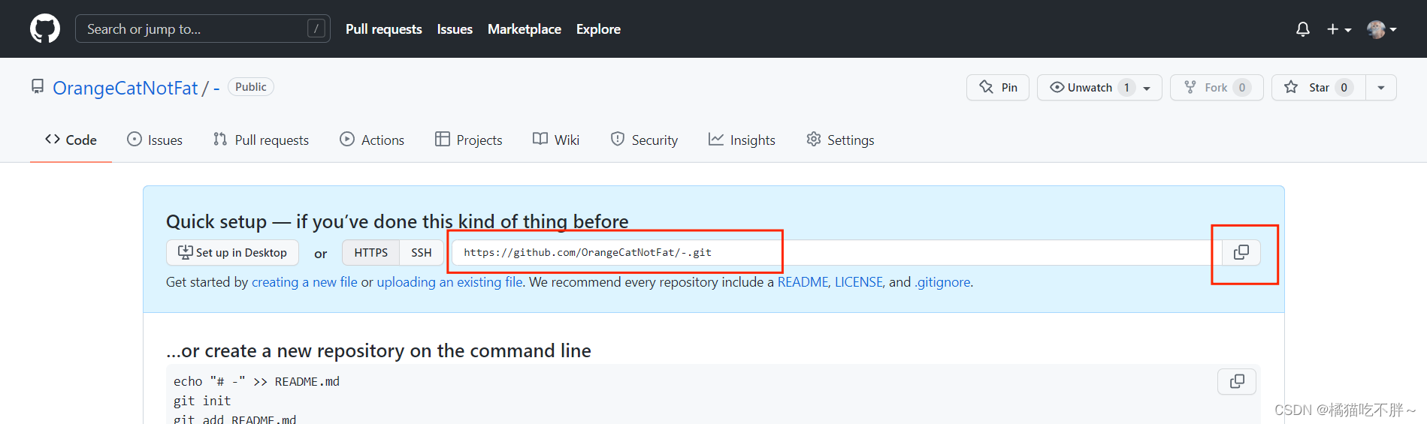Open the Insights tab
Viewport: 1427px width, 424px height.
coord(742,140)
